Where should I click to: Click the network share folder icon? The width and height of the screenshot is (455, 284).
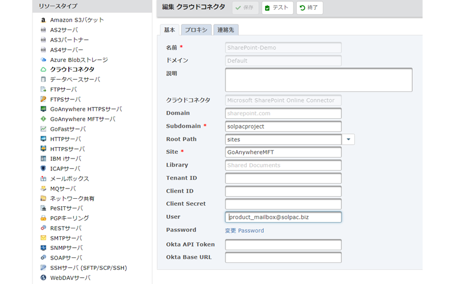(x=43, y=198)
